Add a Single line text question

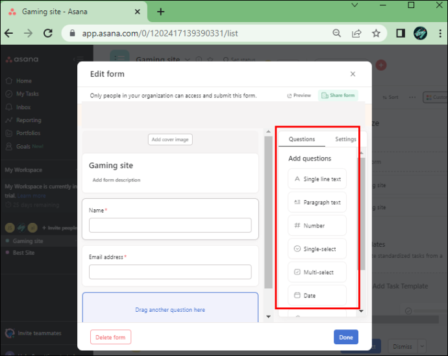[317, 179]
